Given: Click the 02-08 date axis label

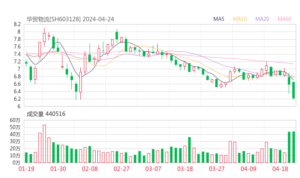Looking at the screenshot, I should [x=90, y=169].
